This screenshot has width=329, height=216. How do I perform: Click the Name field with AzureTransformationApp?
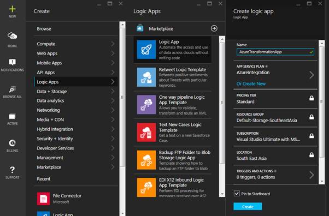pyautogui.click(x=275, y=52)
